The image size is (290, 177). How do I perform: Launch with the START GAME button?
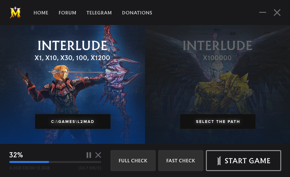244,161
